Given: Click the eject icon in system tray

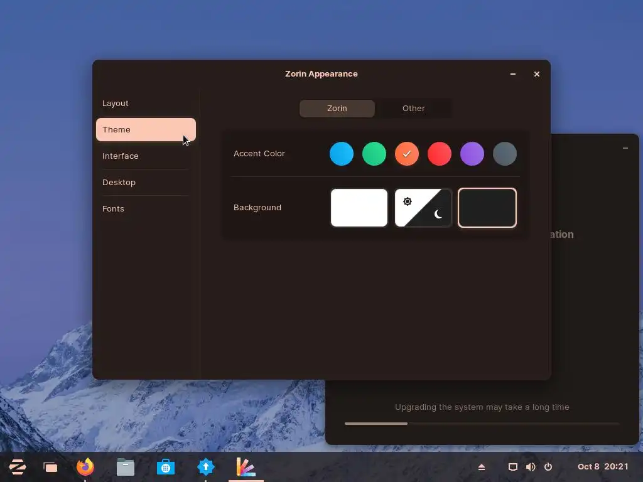Looking at the screenshot, I should point(482,467).
